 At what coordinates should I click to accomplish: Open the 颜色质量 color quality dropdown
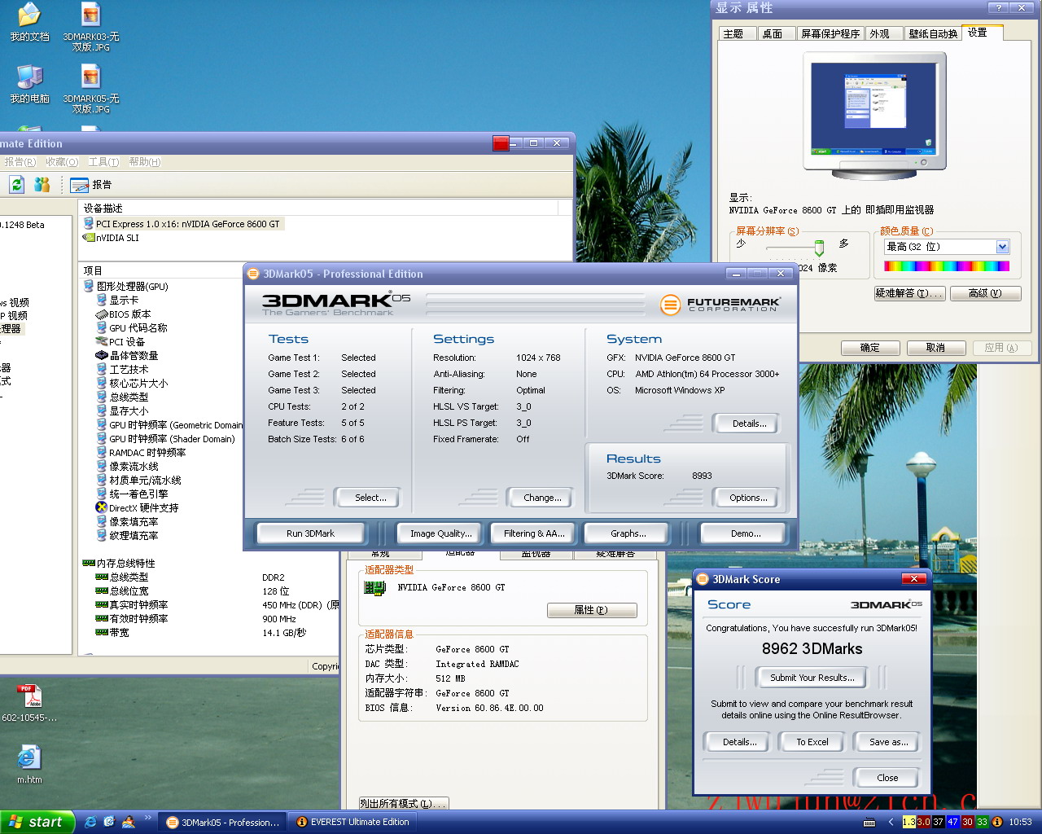click(x=1002, y=247)
